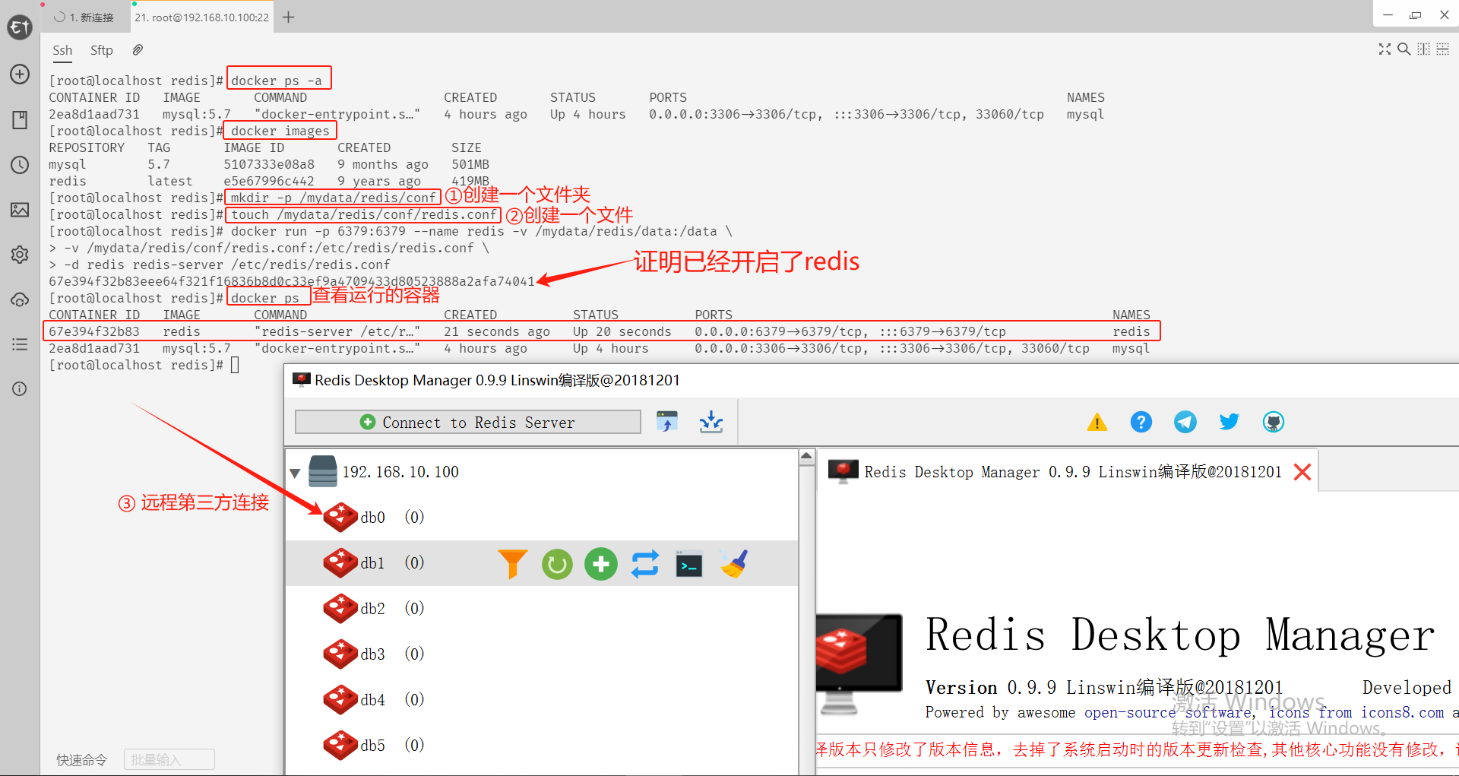Click the paperclip attachment icon beside Sftp

click(x=138, y=50)
